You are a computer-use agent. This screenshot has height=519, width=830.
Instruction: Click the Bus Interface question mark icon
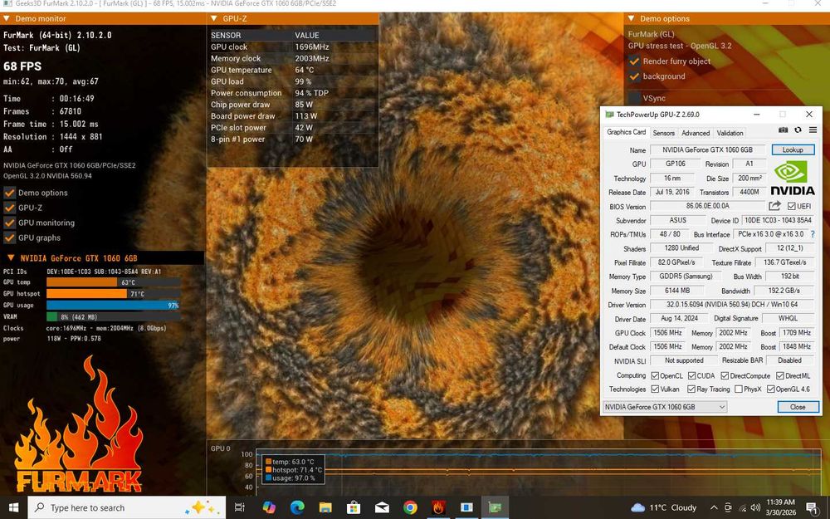[812, 235]
